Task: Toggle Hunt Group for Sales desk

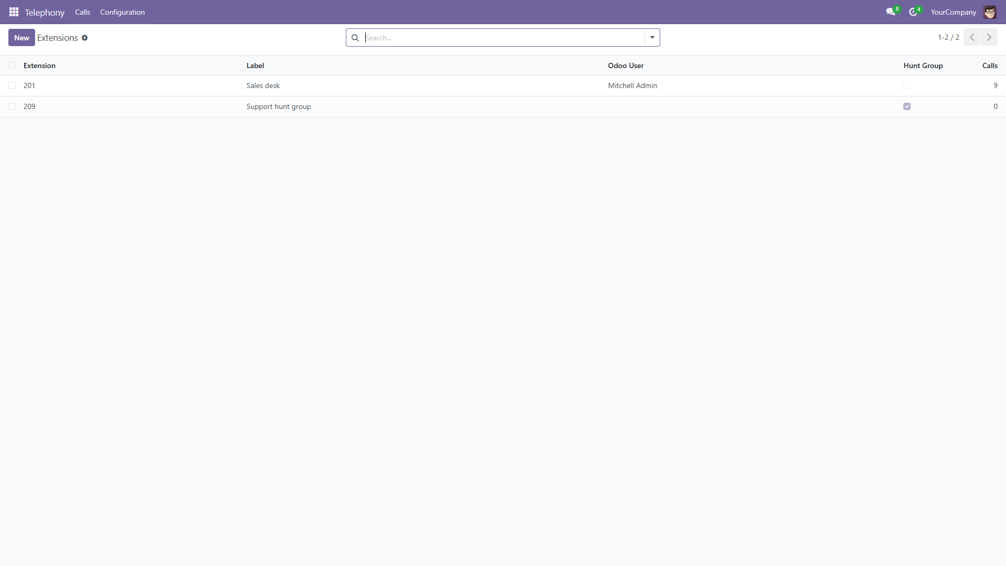Action: pyautogui.click(x=907, y=85)
